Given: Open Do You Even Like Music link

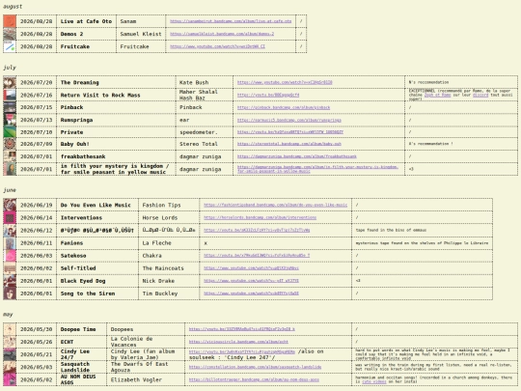Looking at the screenshot, I should [275, 205].
